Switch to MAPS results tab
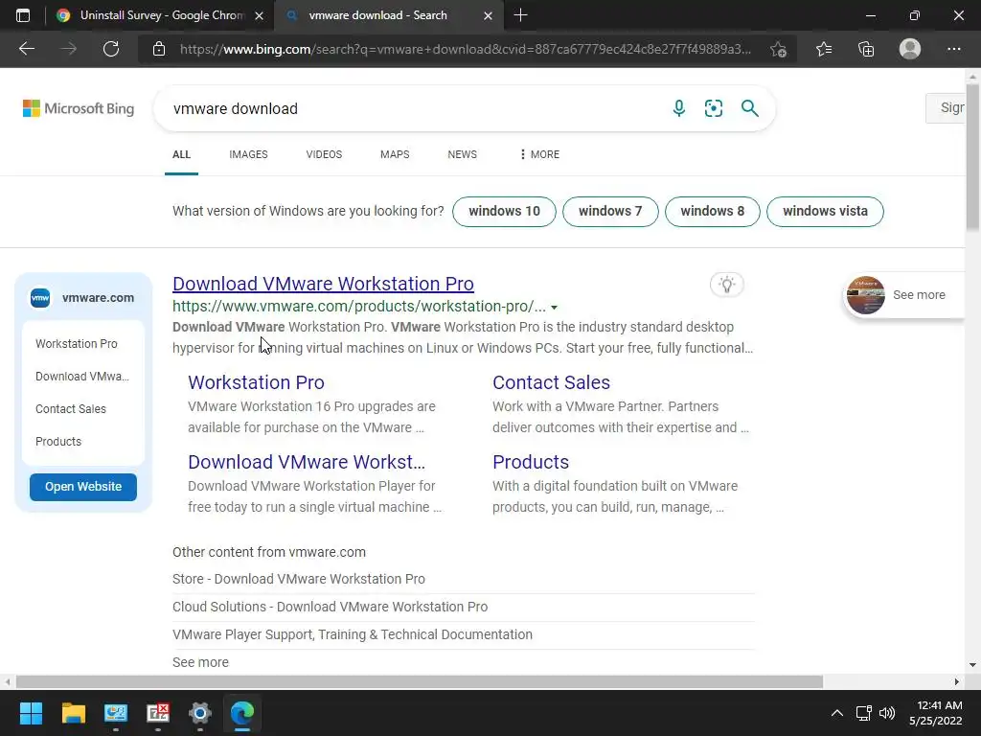This screenshot has width=981, height=736. click(x=395, y=154)
